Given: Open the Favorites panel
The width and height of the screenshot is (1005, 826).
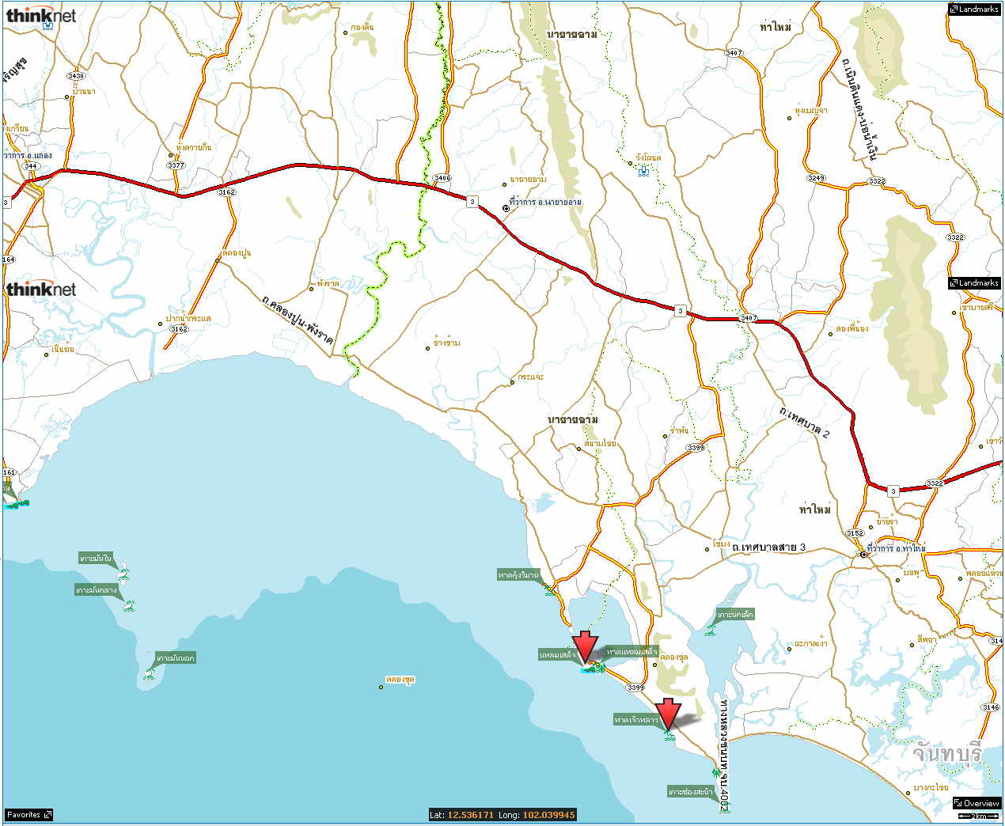Looking at the screenshot, I should (28, 814).
